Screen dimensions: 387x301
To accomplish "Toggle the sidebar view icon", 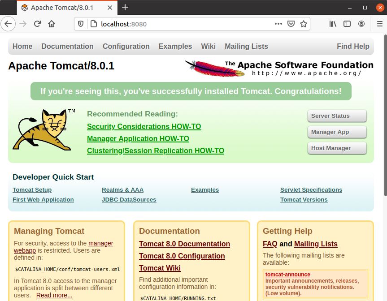I will 347,24.
